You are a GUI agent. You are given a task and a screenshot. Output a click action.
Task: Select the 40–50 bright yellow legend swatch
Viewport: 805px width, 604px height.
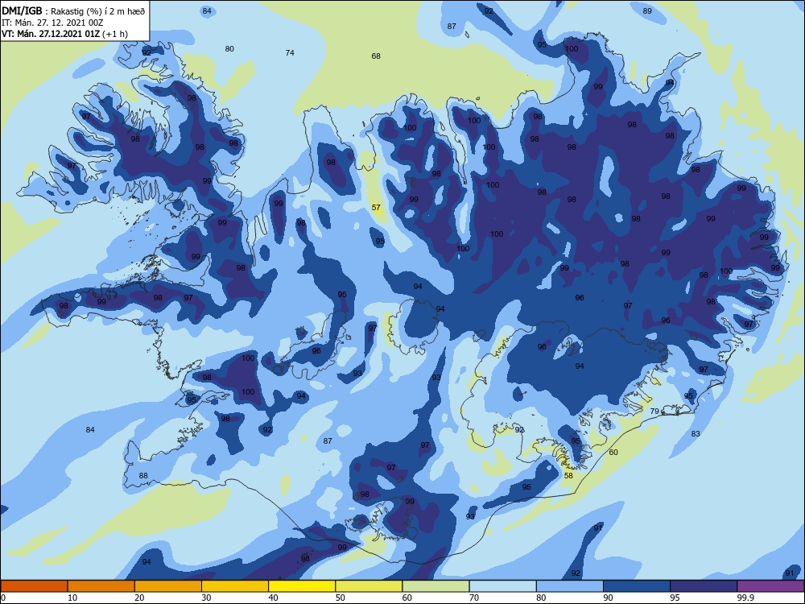click(x=302, y=586)
